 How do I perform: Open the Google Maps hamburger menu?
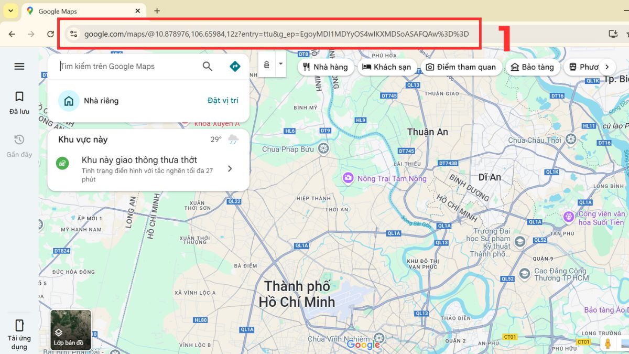(19, 67)
